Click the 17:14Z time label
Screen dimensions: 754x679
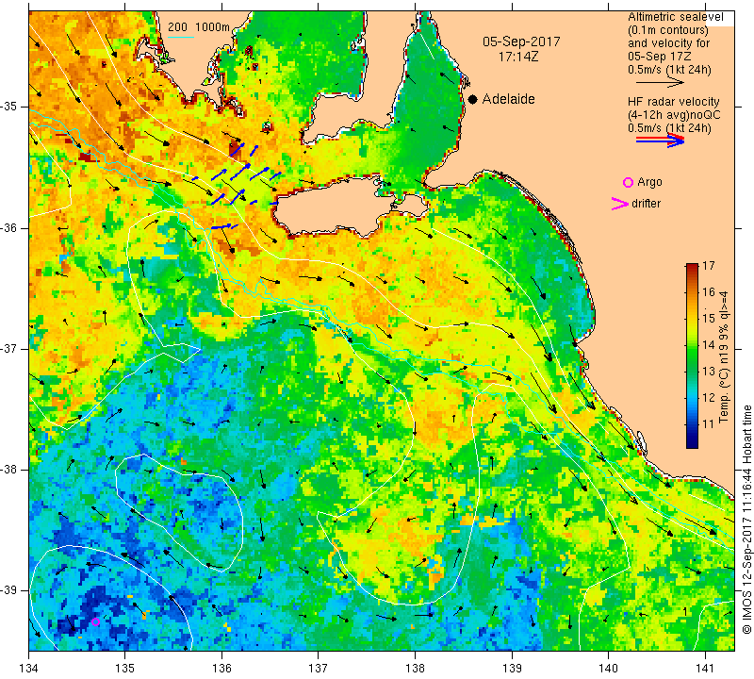pyautogui.click(x=517, y=57)
